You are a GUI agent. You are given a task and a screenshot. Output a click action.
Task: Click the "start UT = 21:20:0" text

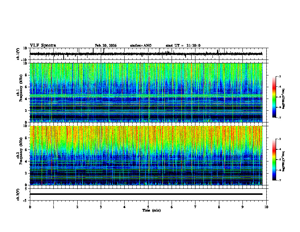point(183,45)
